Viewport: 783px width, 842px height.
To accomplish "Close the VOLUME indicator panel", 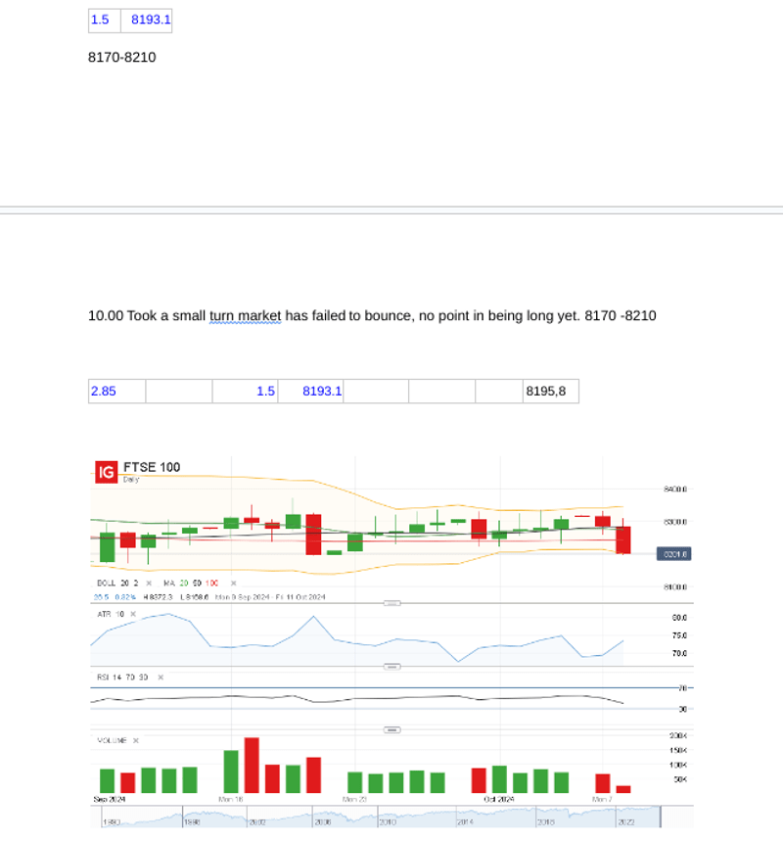I will pos(136,740).
